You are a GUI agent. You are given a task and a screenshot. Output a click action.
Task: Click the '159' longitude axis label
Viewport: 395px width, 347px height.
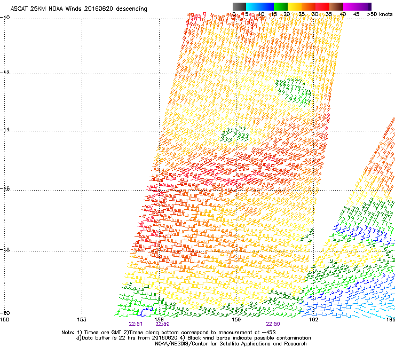[x=236, y=320]
